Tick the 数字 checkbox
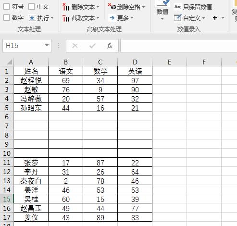237x226 pixels. pos(6,18)
